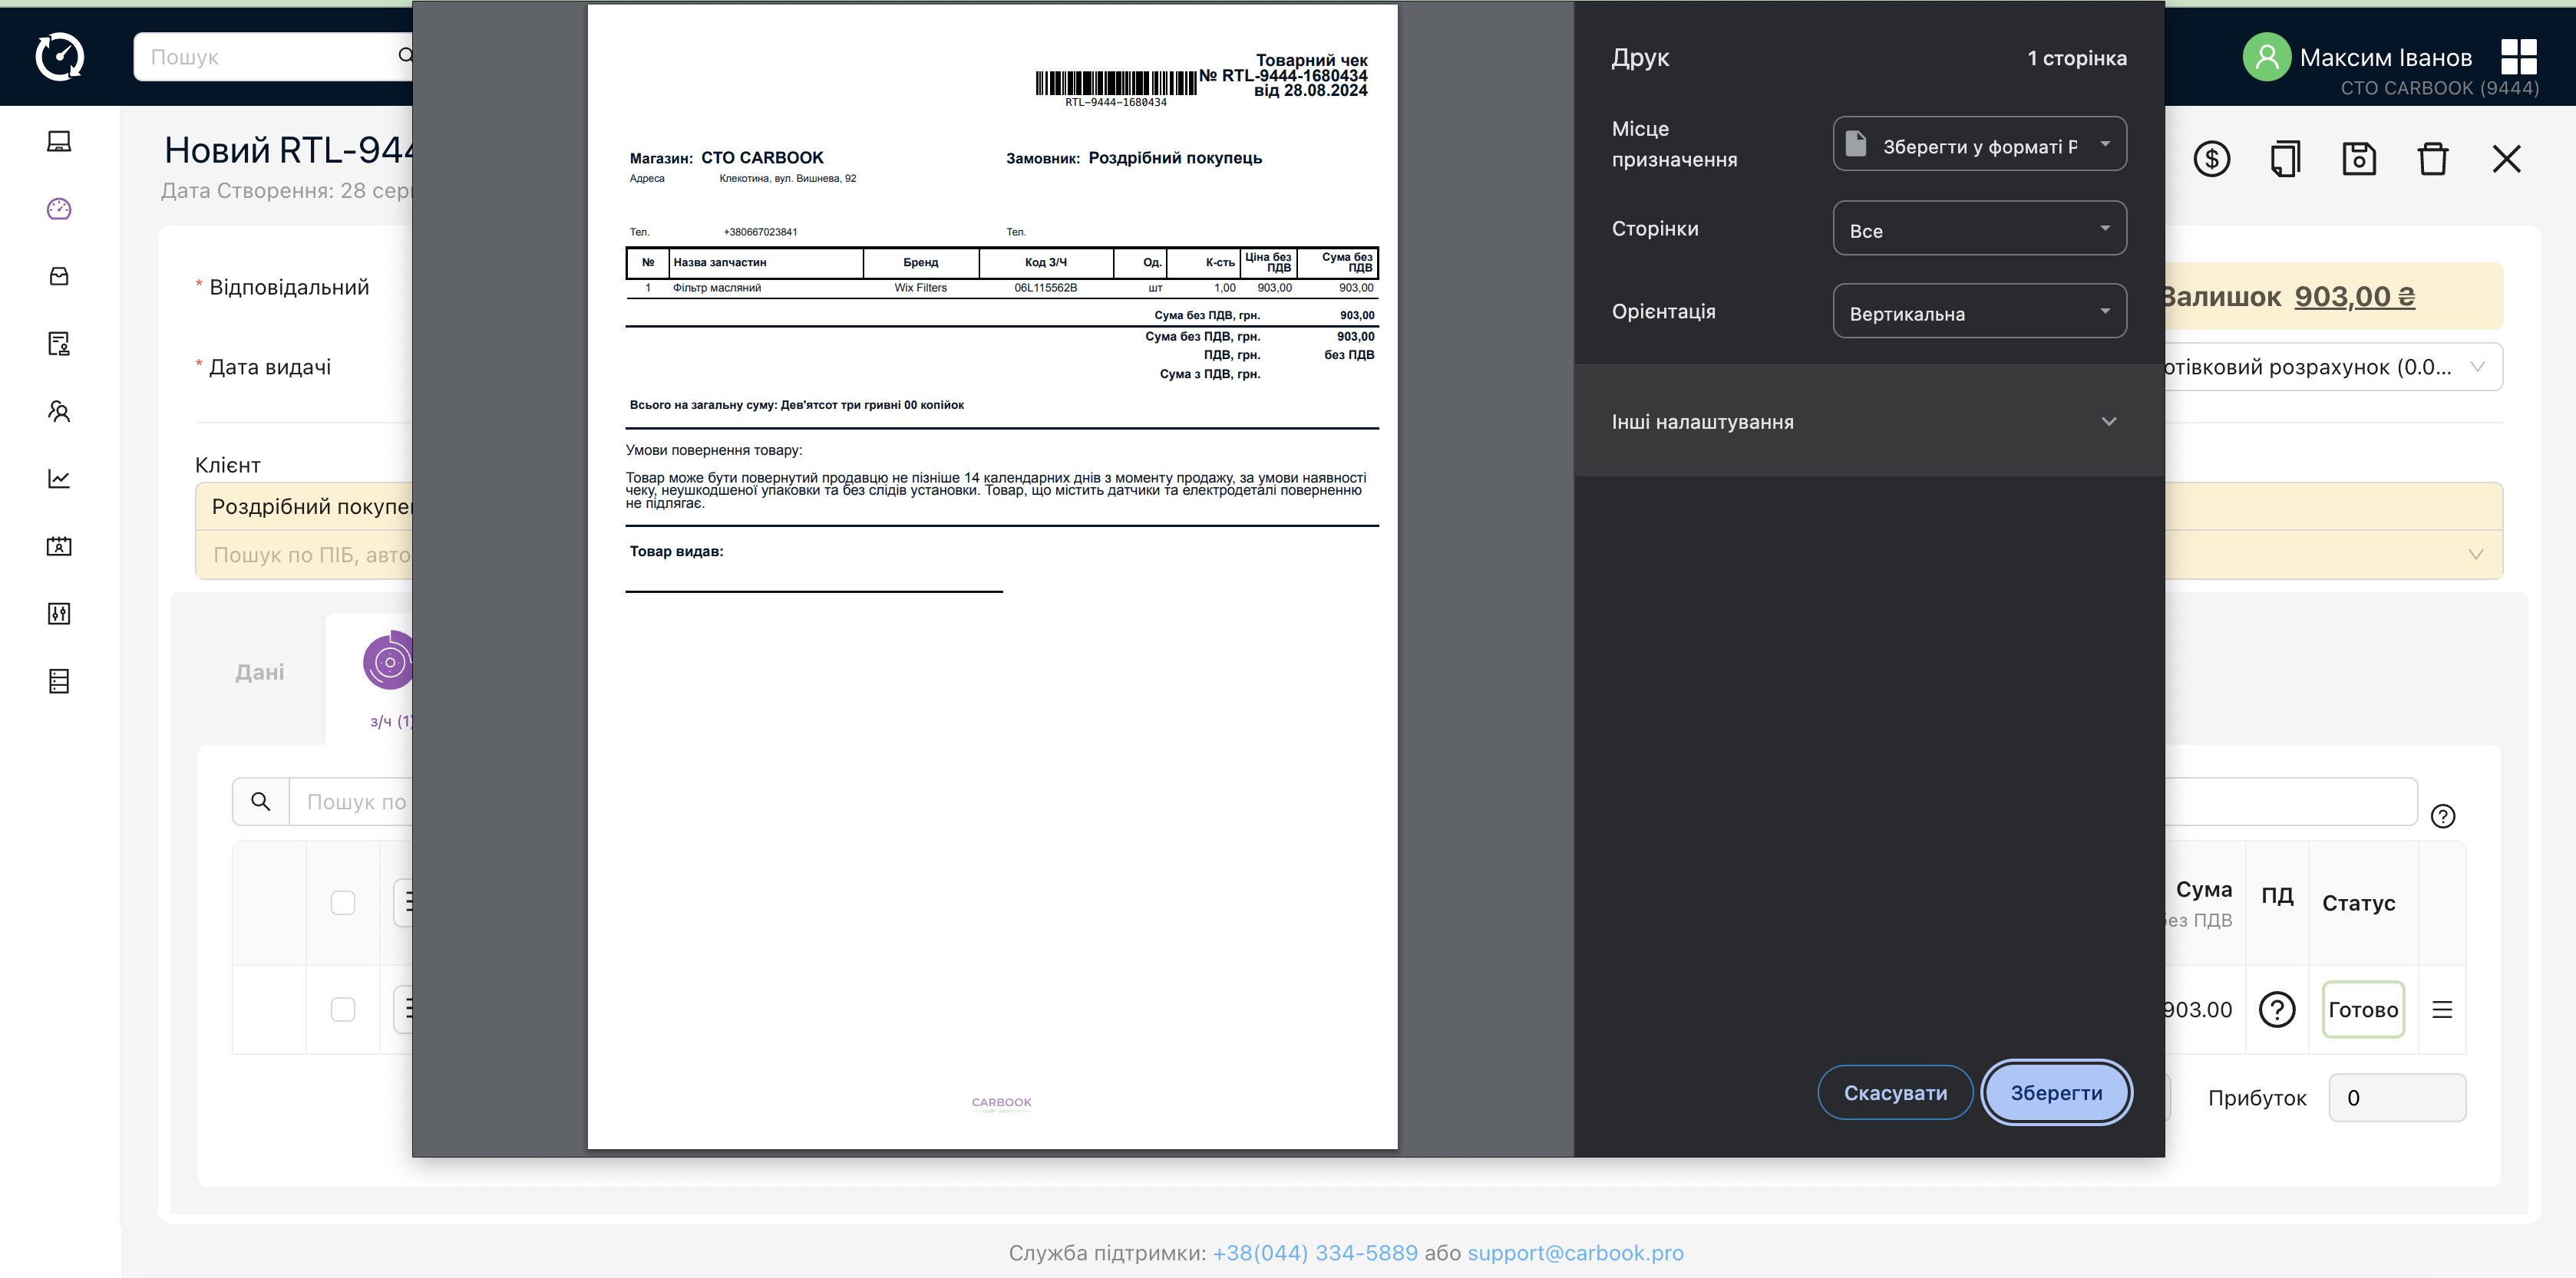Click the trash delete icon
The image size is (2576, 1278).
coord(2432,159)
